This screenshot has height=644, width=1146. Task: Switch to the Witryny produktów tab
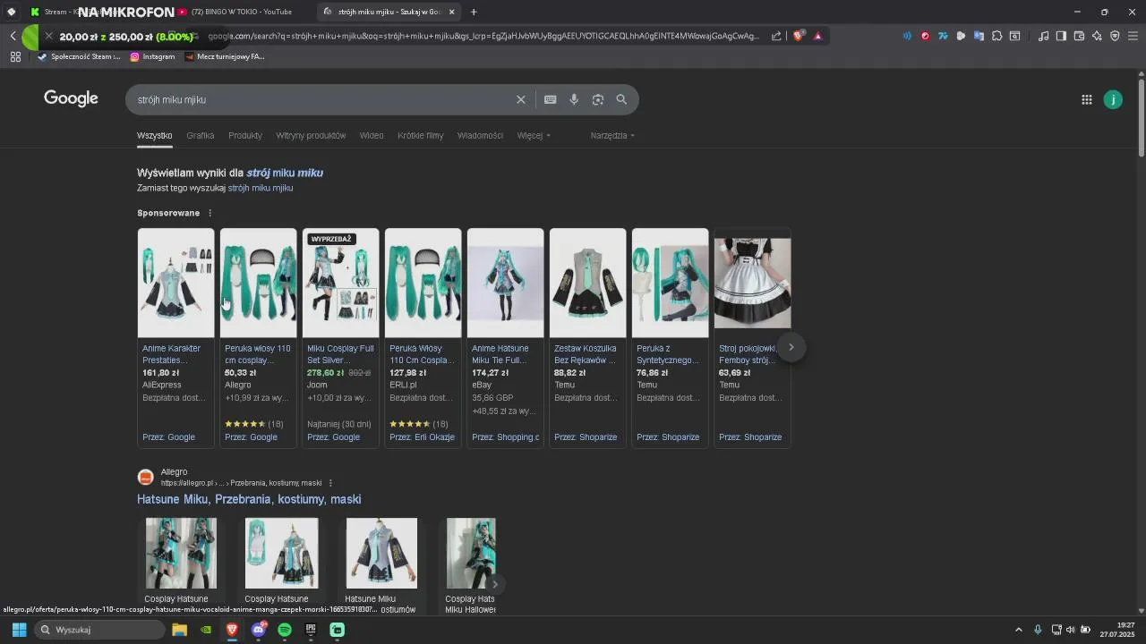click(311, 136)
